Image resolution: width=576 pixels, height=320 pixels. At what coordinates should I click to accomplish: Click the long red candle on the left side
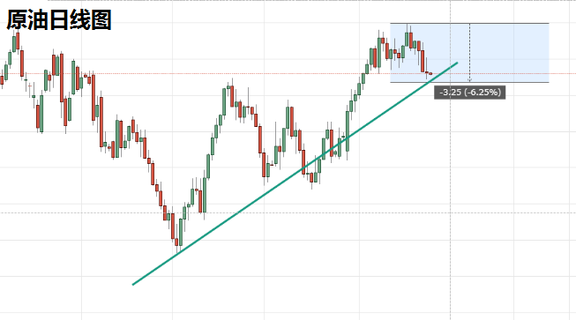(x=62, y=78)
